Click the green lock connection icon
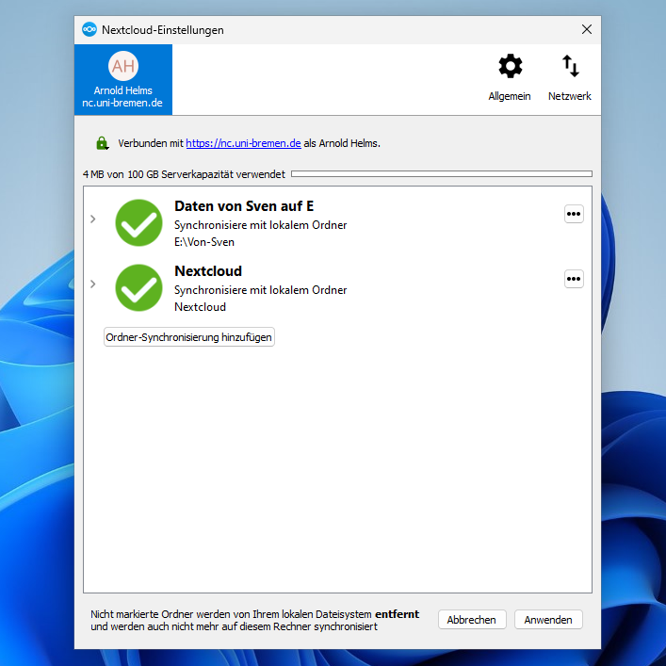The height and width of the screenshot is (666, 666). point(102,143)
